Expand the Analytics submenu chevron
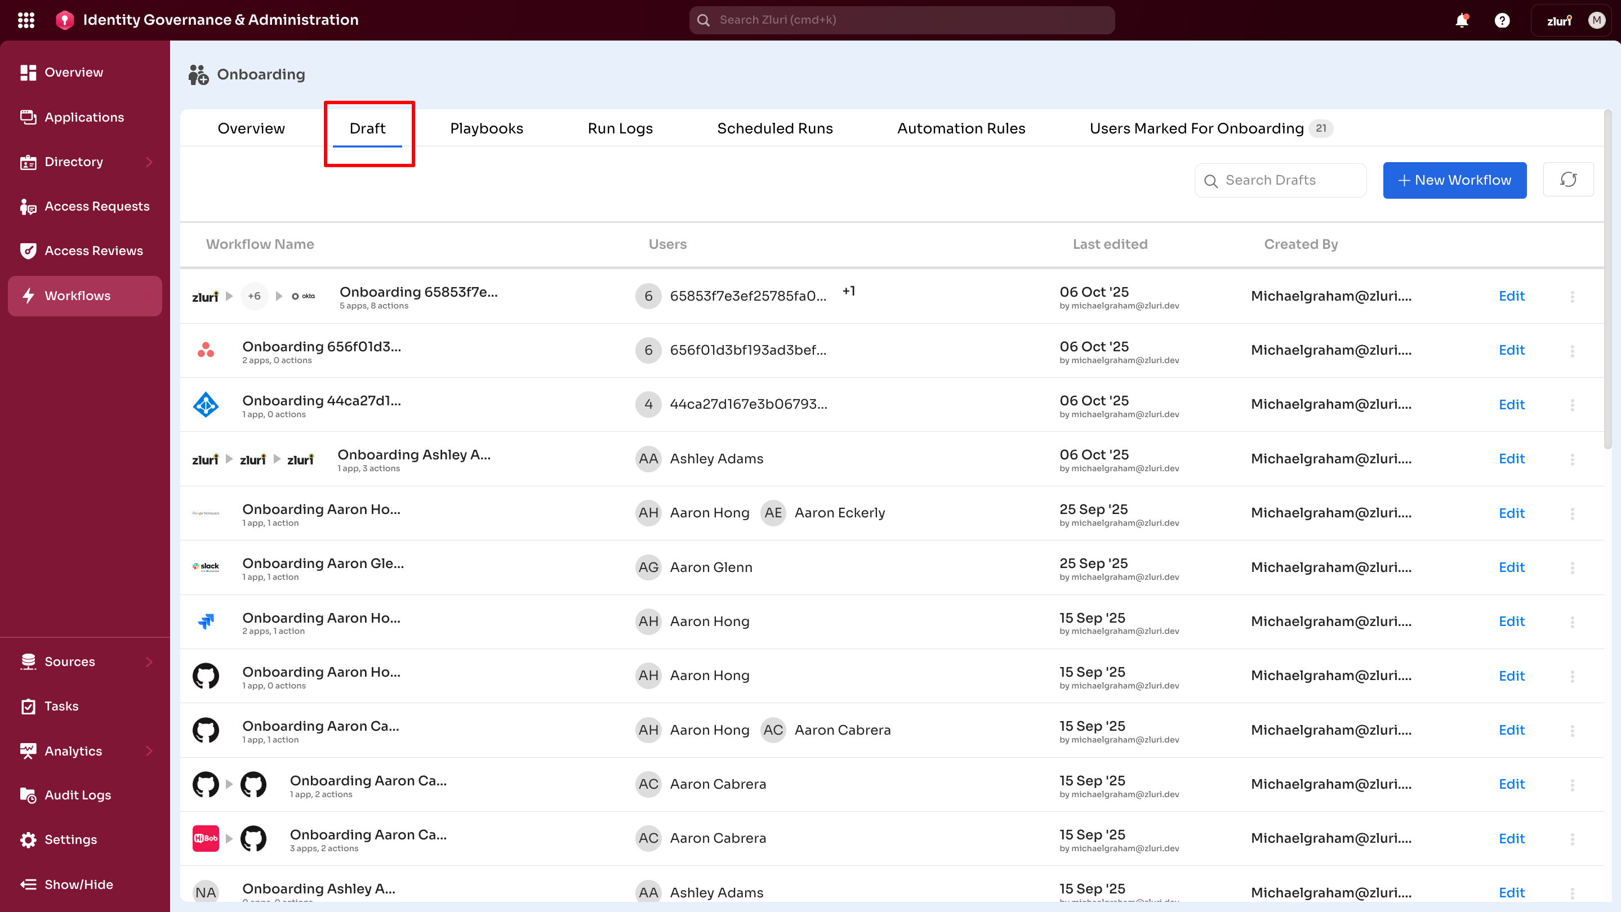 149,751
